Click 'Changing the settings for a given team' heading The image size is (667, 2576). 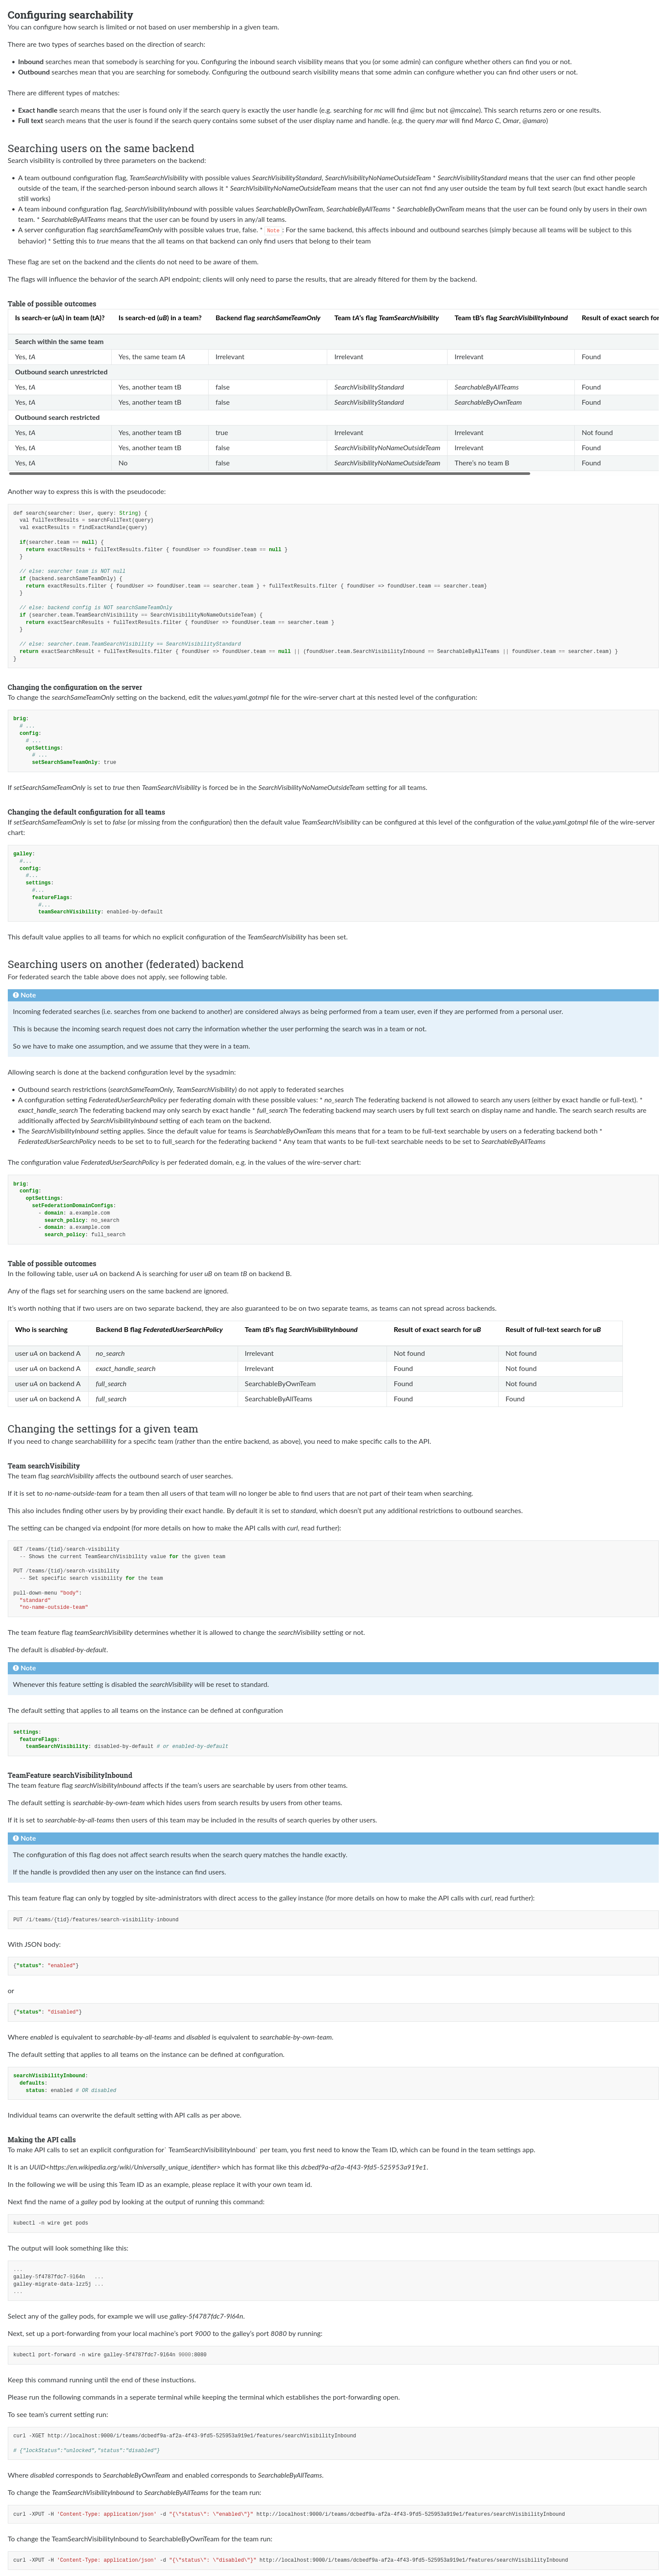pos(103,1428)
